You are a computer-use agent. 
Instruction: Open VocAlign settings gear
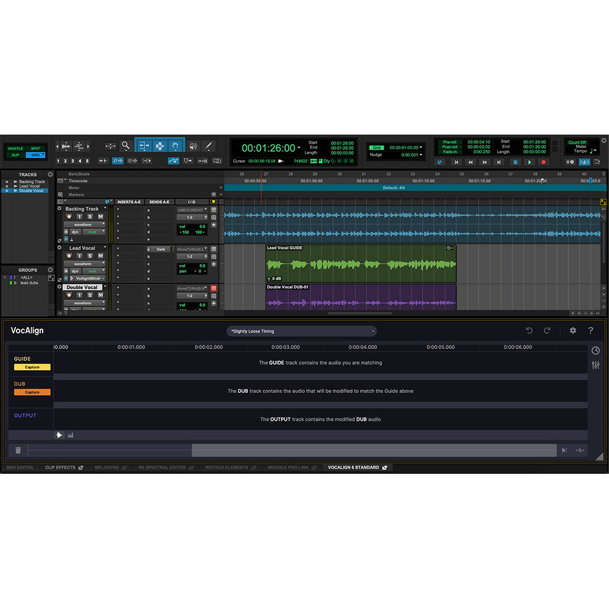[x=572, y=331]
